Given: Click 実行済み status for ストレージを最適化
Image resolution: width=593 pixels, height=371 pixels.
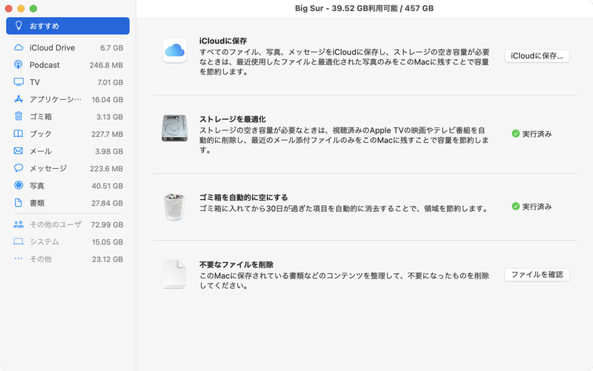Looking at the screenshot, I should click(x=537, y=134).
